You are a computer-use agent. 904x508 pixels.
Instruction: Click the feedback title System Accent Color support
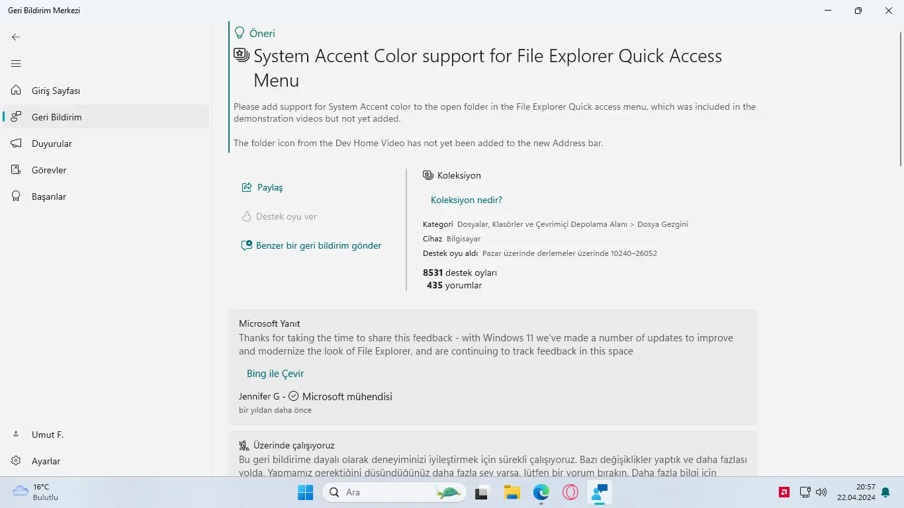point(488,68)
